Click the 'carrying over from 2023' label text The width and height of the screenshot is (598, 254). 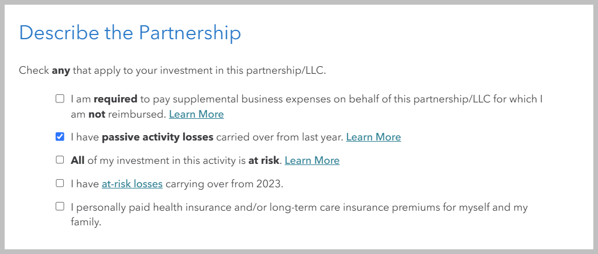pos(224,184)
